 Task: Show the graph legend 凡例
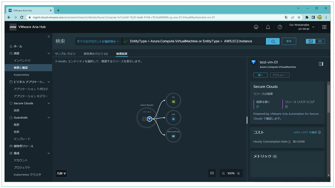(x=61, y=173)
